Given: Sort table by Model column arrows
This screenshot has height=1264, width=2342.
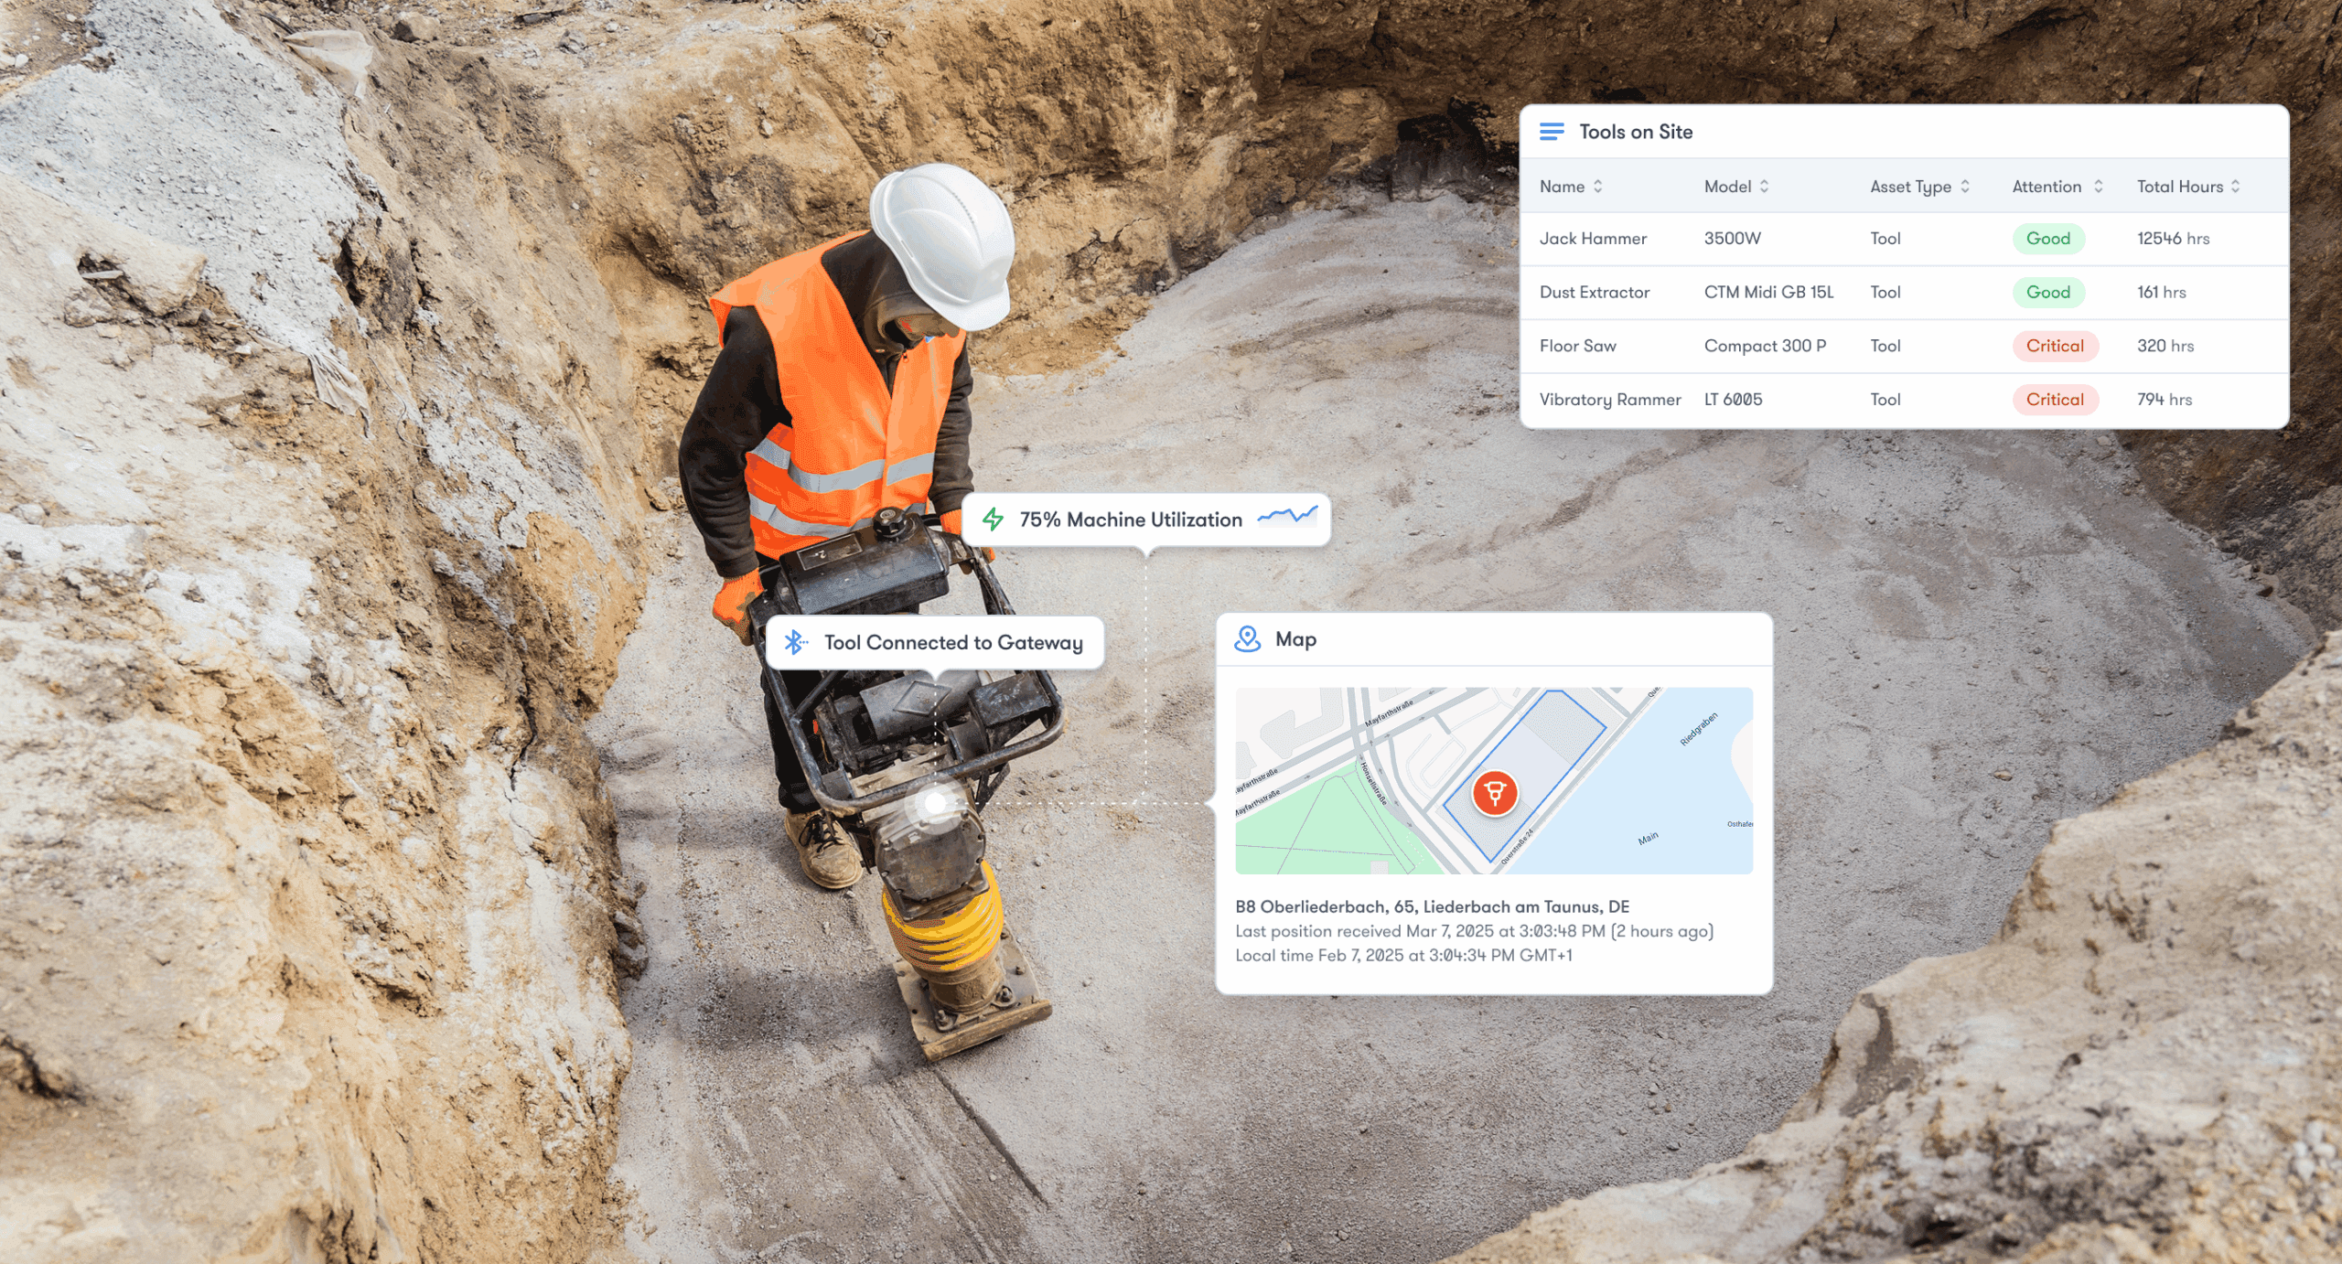Looking at the screenshot, I should (x=1764, y=187).
